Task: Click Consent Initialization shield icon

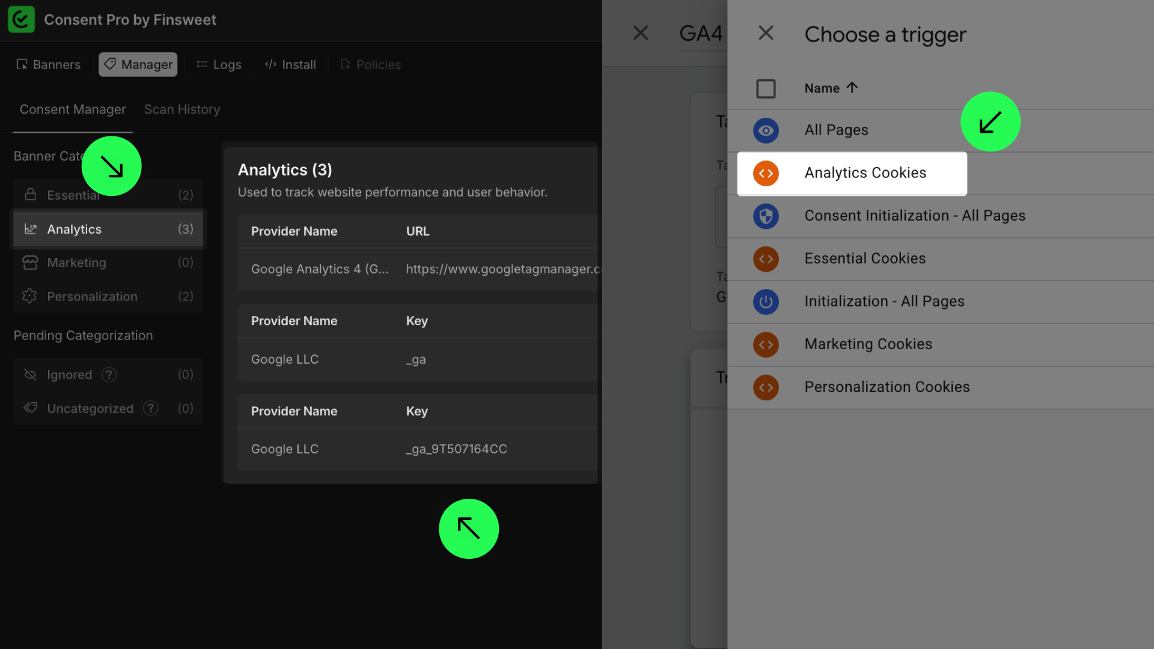Action: point(766,216)
